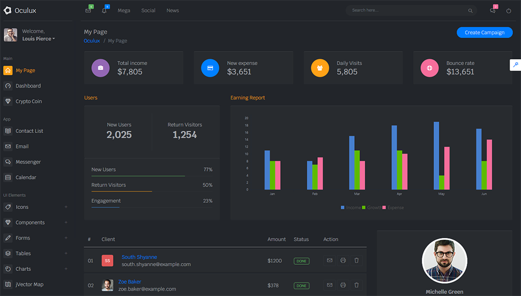Click the email icon for South Shyanne

tap(329, 261)
